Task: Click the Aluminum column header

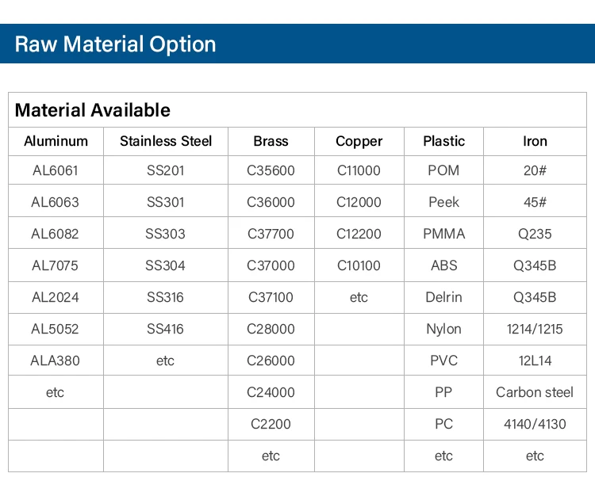Action: tap(56, 141)
